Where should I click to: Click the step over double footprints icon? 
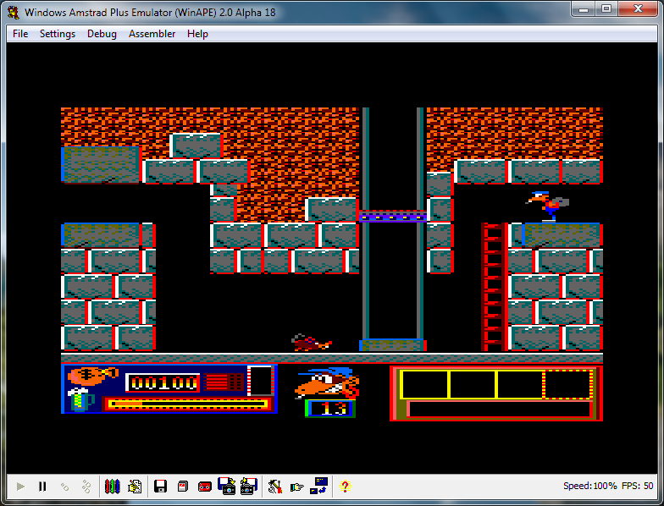coord(86,487)
